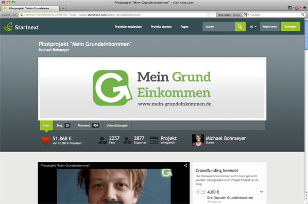Click the page vertical scrollbar thumb
Image resolution: width=308 pixels, height=204 pixels.
306,35
